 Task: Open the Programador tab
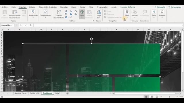click(102, 7)
